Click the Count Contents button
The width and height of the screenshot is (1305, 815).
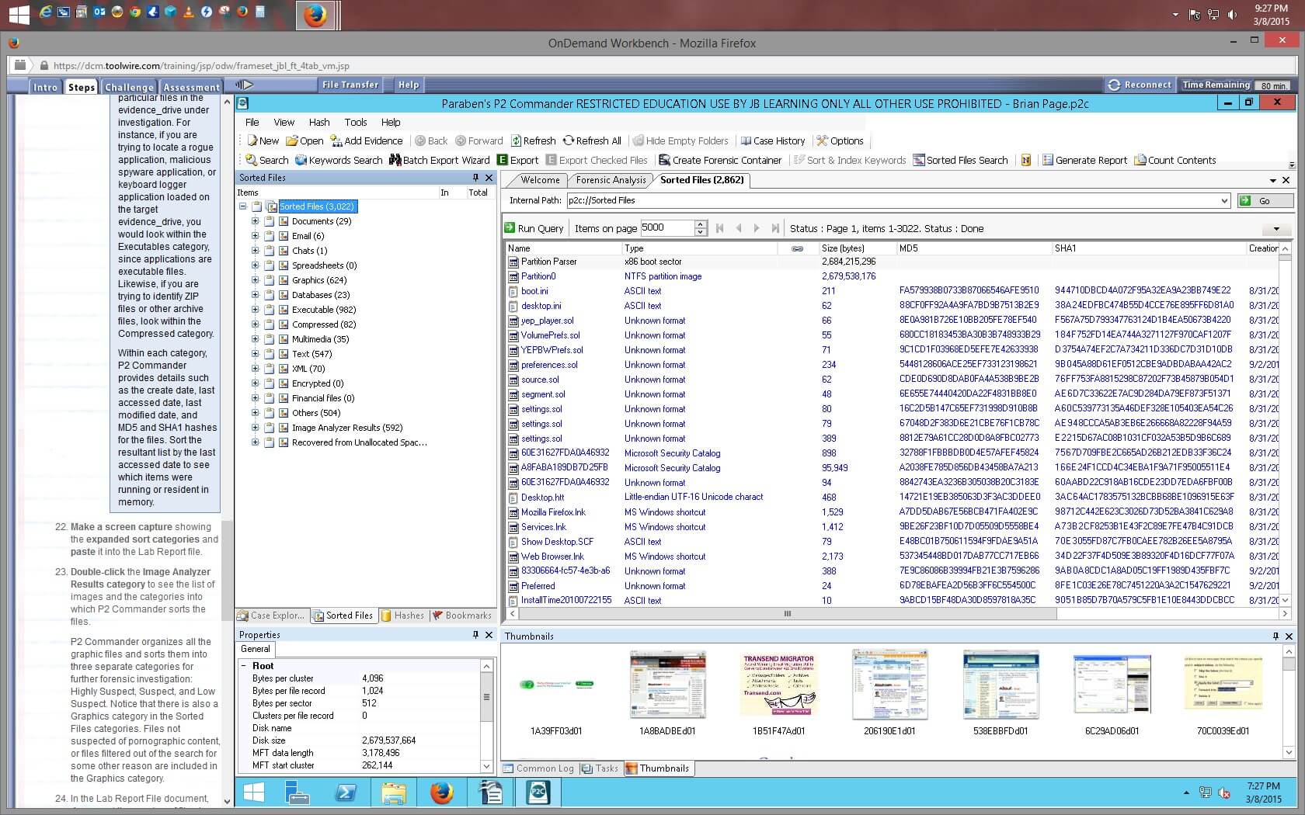pyautogui.click(x=1175, y=160)
